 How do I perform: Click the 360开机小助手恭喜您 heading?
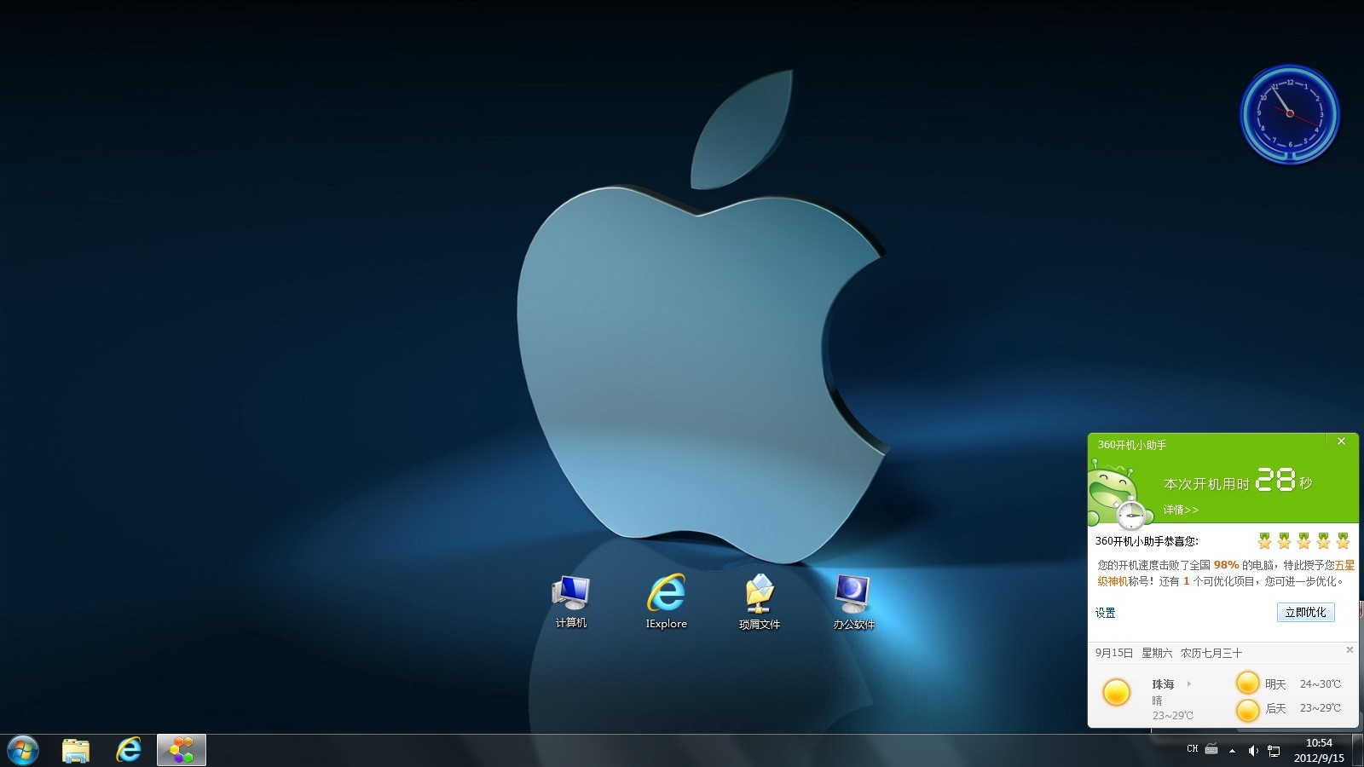[x=1147, y=541]
